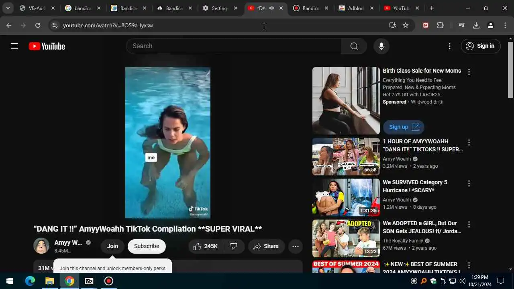This screenshot has width=514, height=289.
Task: Reload the page in Chrome
Action: (x=38, y=25)
